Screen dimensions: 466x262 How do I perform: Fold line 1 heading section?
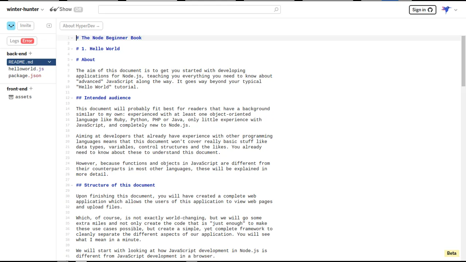72,38
